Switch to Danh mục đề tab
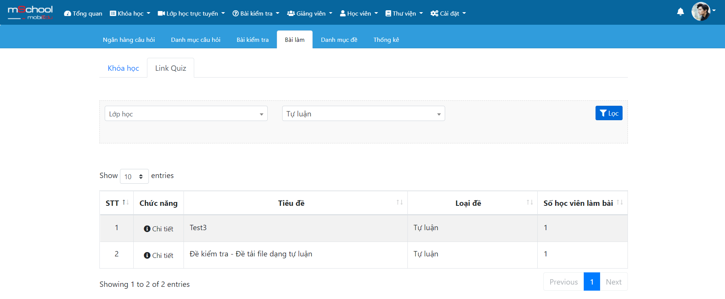Screen dimensions: 725x299 click(339, 40)
